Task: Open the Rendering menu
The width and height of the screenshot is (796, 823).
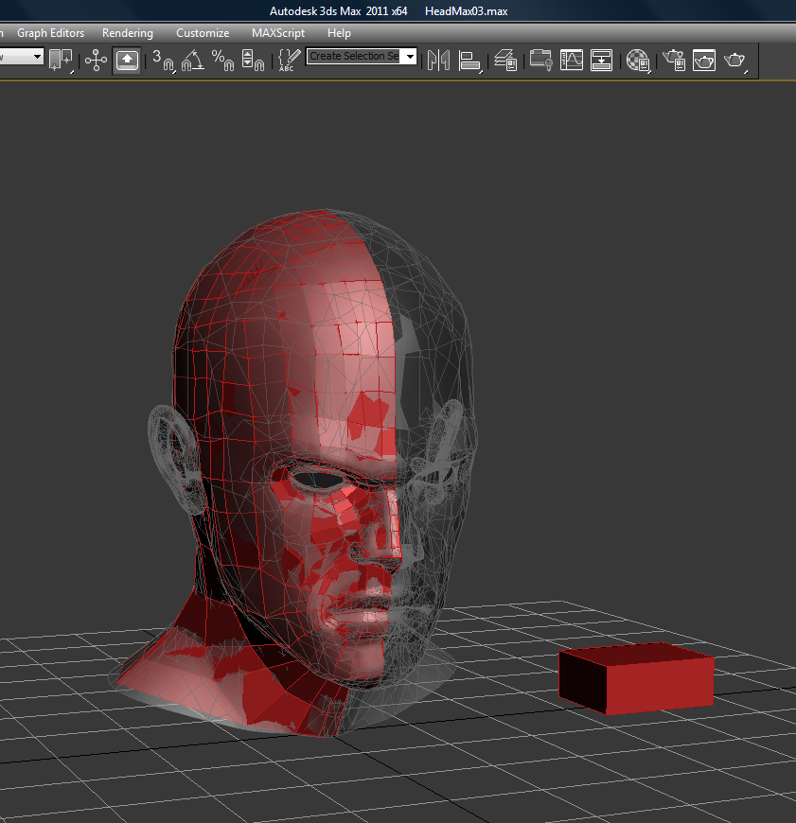Action: 128,33
